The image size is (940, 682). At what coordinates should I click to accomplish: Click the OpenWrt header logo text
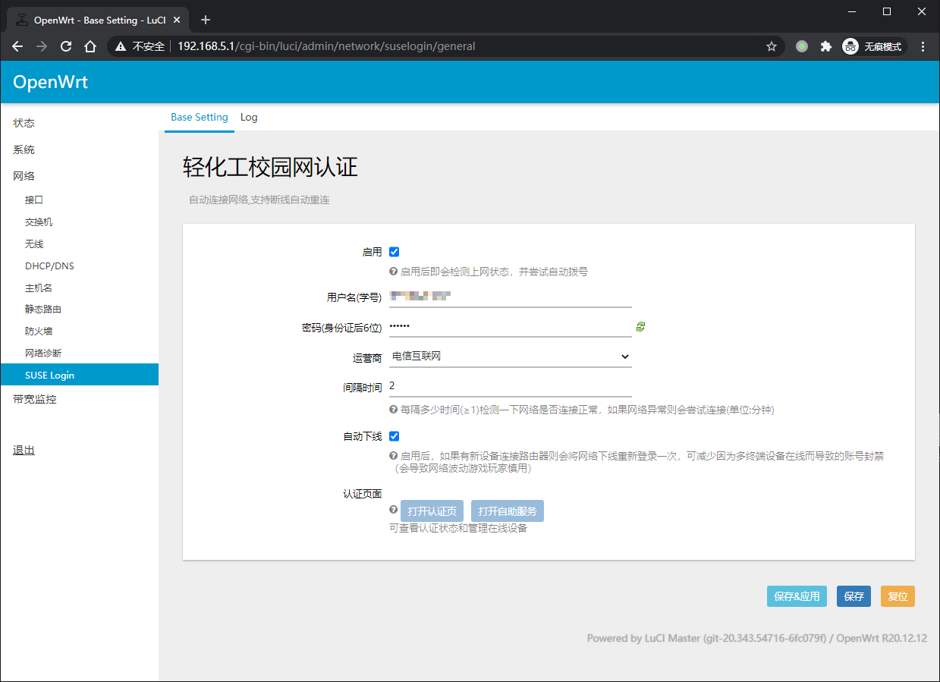pos(51,82)
